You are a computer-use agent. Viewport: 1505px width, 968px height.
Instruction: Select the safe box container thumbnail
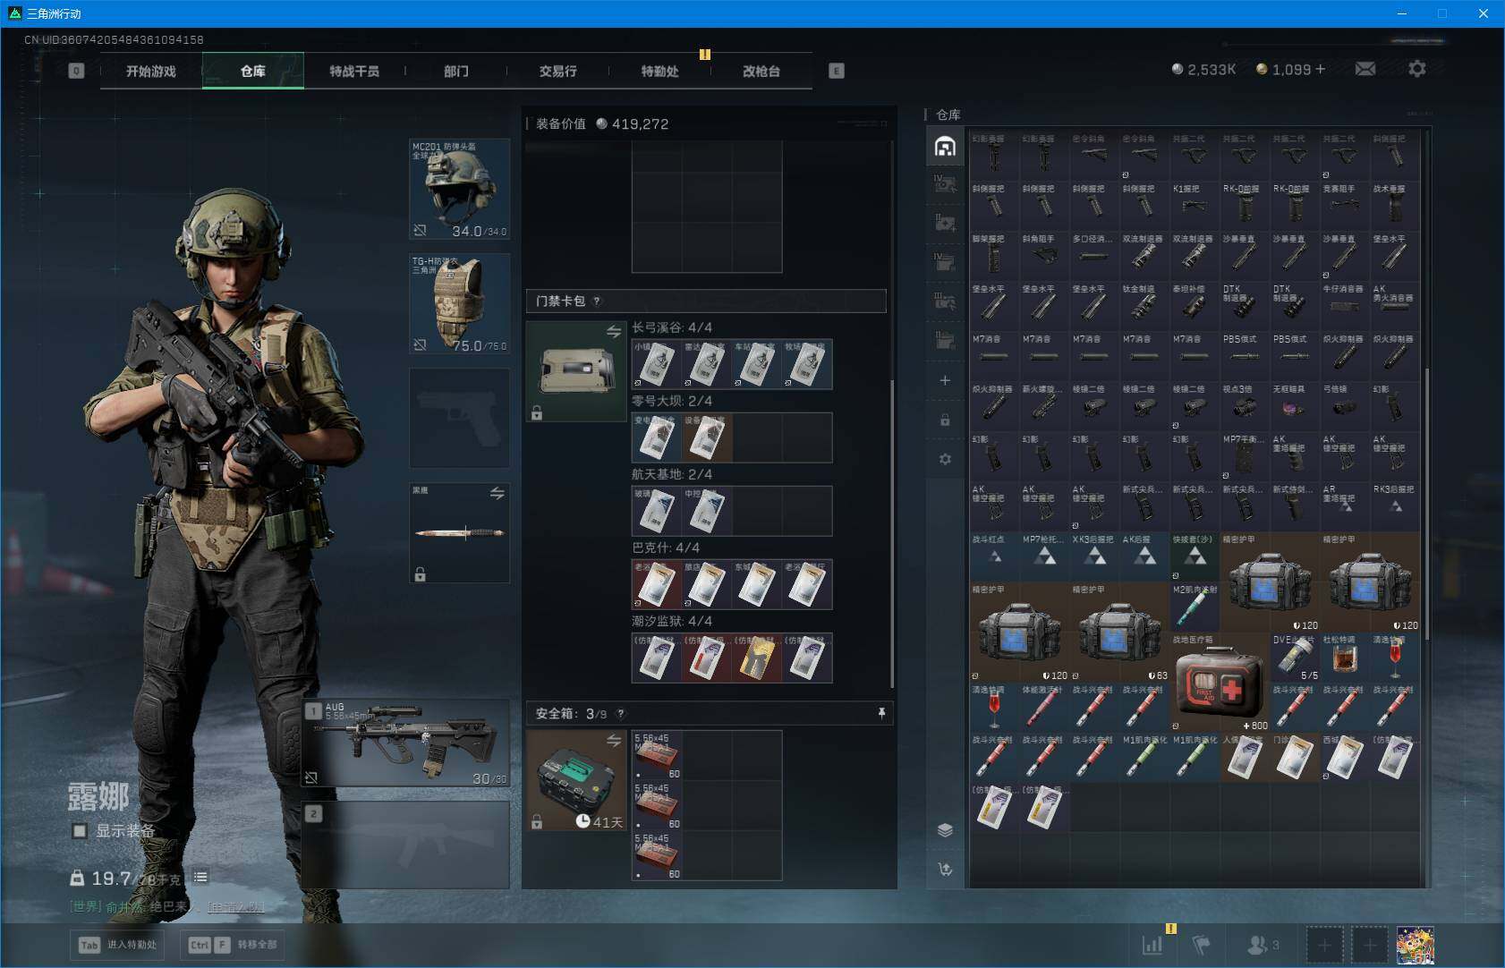[x=576, y=780]
